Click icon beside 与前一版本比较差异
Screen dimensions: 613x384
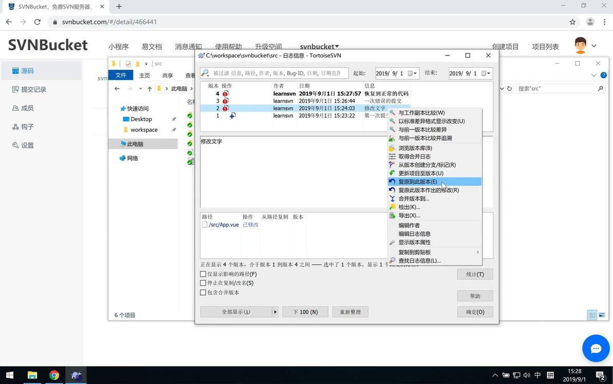pyautogui.click(x=392, y=129)
